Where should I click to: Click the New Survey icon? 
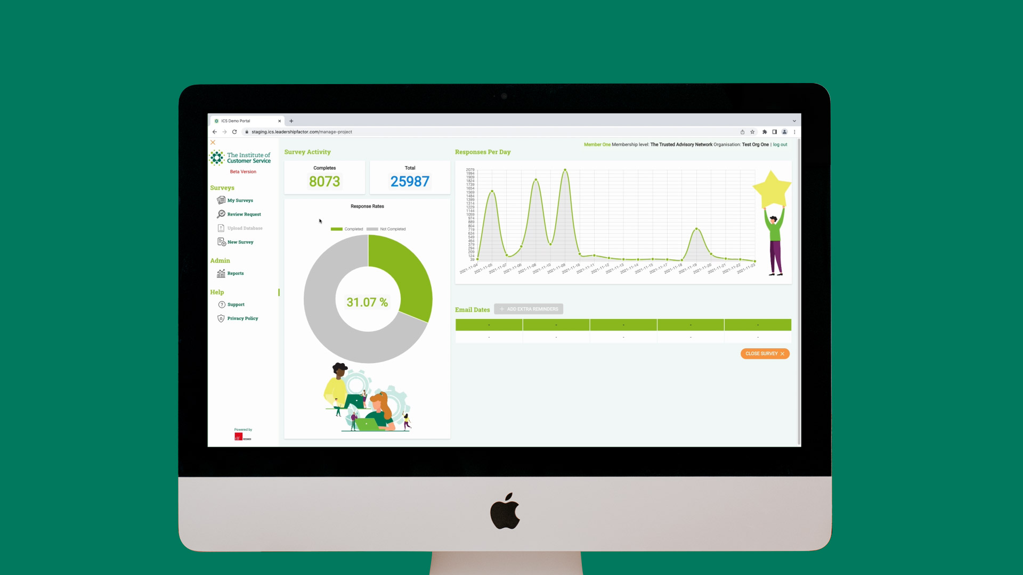click(221, 242)
